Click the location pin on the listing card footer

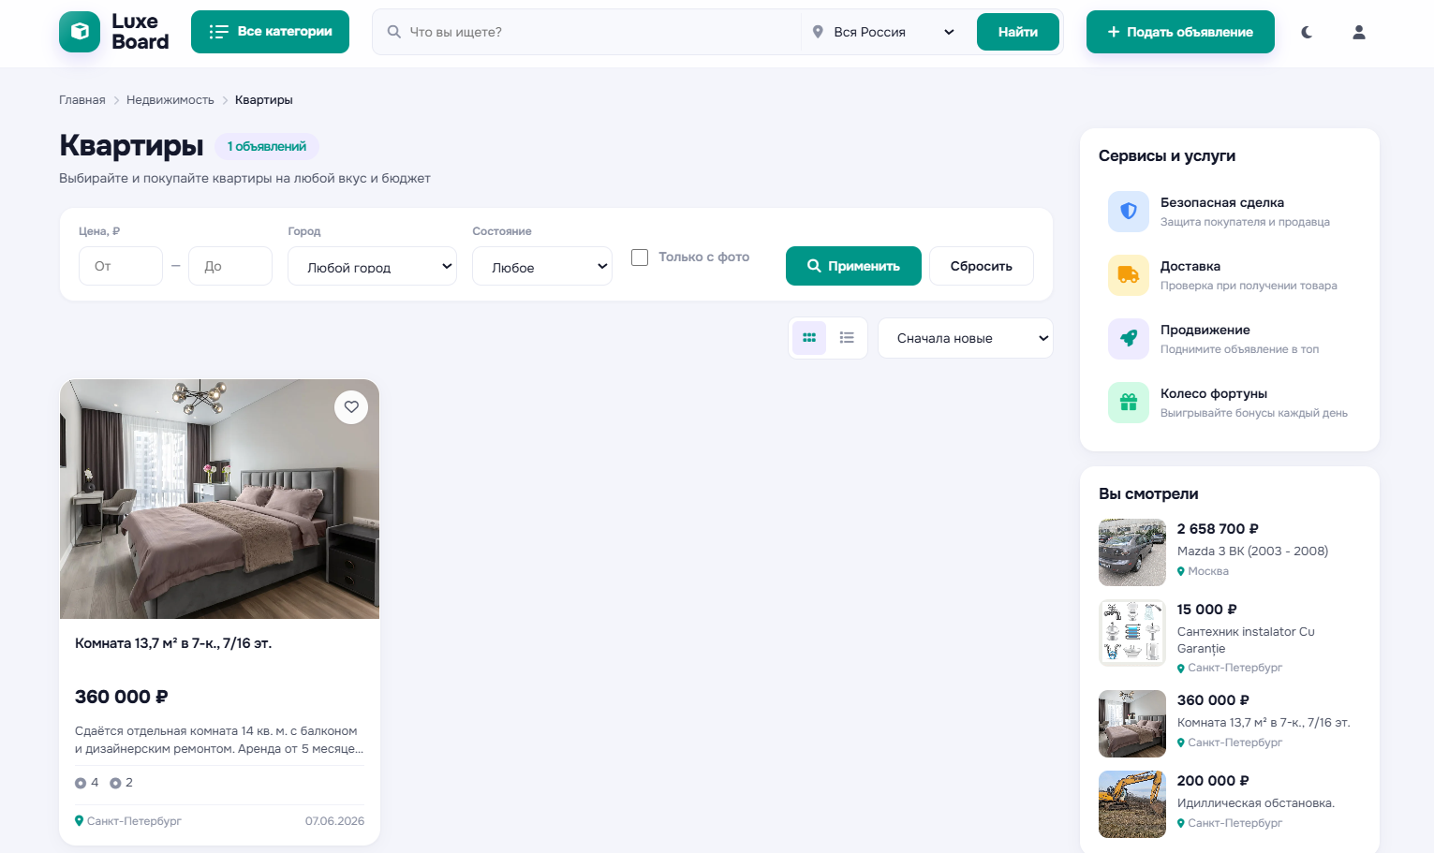(x=80, y=821)
